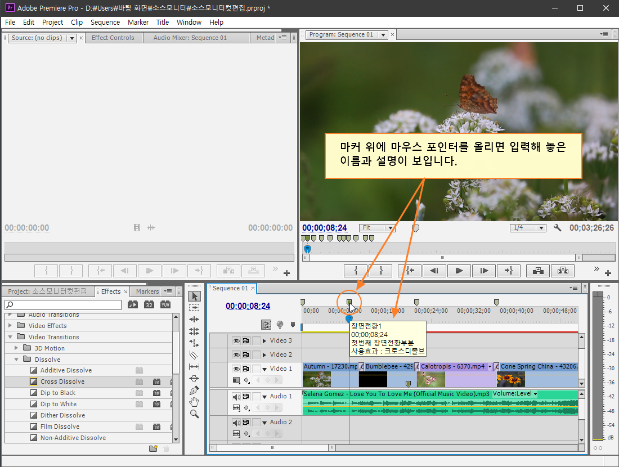
Task: Switch to Audio Mixer: Sequence 01 tab
Action: coord(190,38)
